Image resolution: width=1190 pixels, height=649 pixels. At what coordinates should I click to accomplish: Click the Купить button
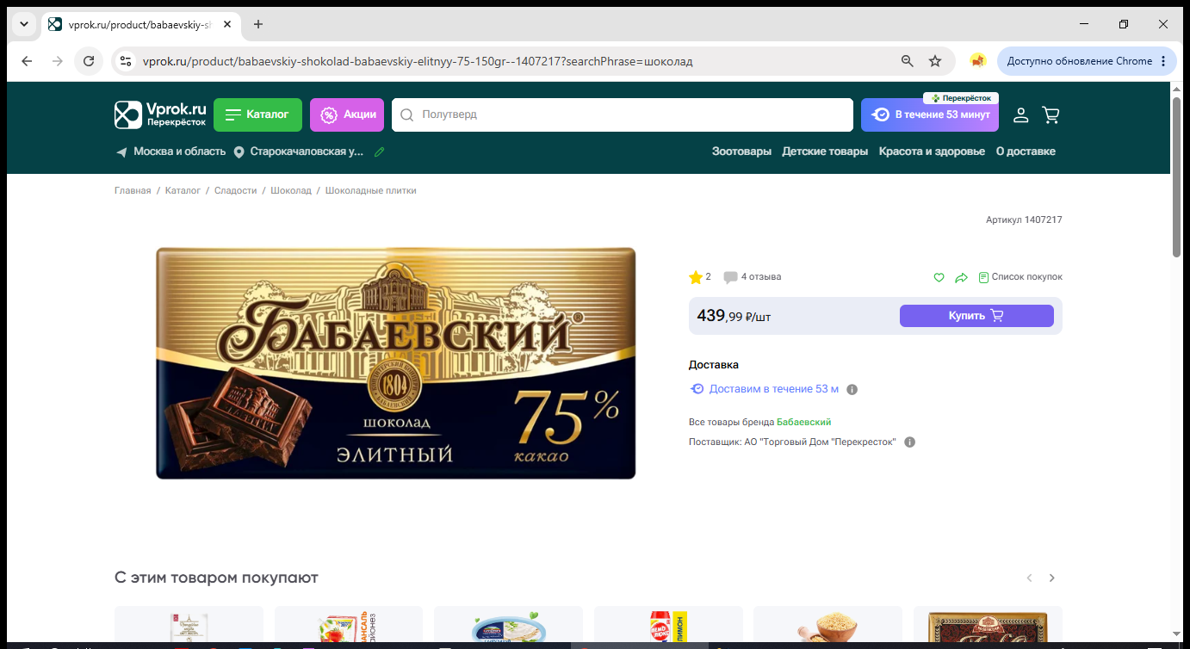tap(976, 316)
